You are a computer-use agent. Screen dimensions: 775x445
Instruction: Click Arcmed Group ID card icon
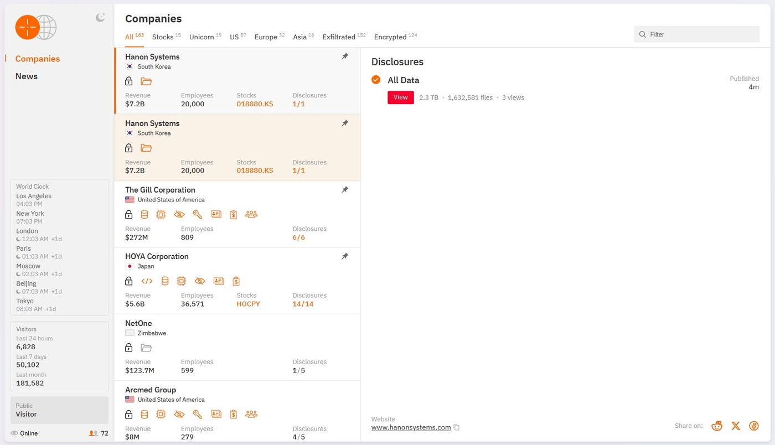point(216,414)
